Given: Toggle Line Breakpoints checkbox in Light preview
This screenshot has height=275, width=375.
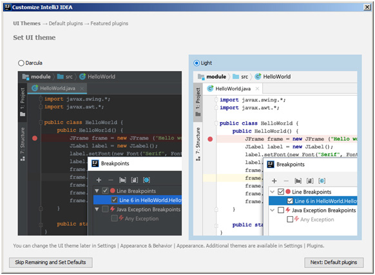Looking at the screenshot, I should pyautogui.click(x=281, y=192).
